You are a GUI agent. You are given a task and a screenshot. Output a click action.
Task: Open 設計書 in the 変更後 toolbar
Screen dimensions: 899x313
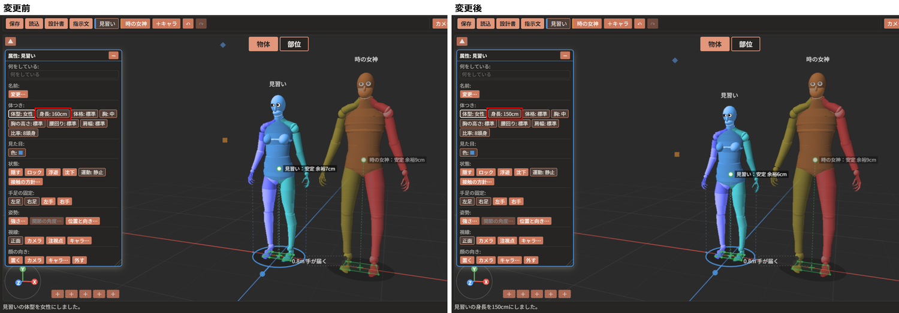pyautogui.click(x=508, y=24)
